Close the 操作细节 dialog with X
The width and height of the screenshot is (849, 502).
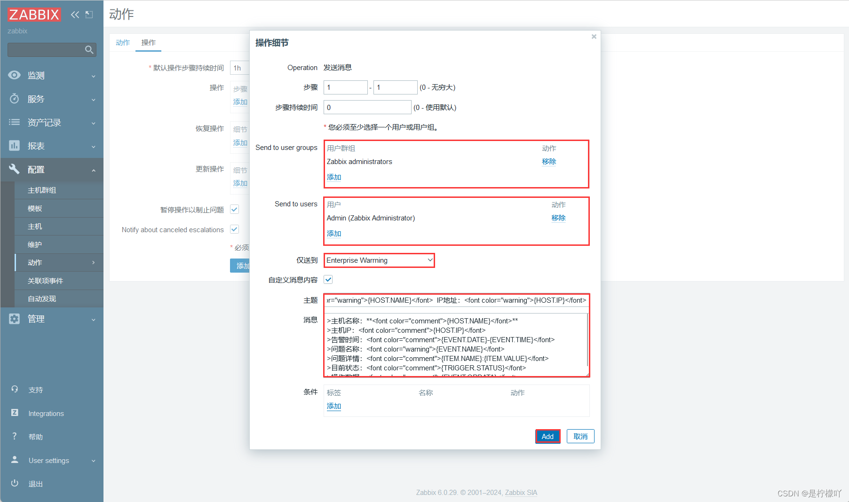(594, 37)
